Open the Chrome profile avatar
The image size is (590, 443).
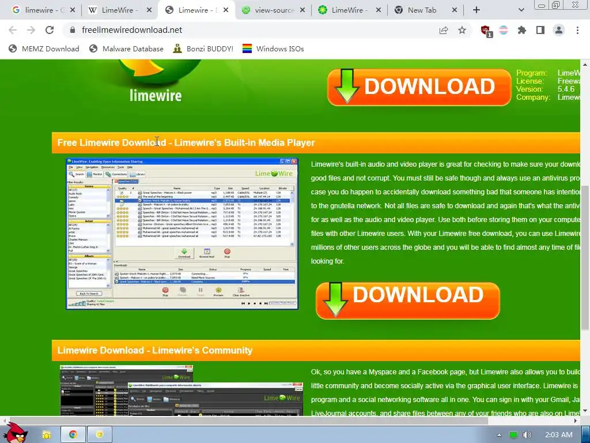click(x=559, y=30)
